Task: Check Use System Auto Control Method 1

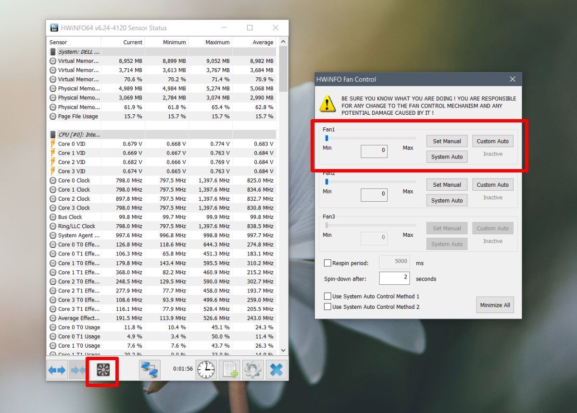Action: (328, 296)
